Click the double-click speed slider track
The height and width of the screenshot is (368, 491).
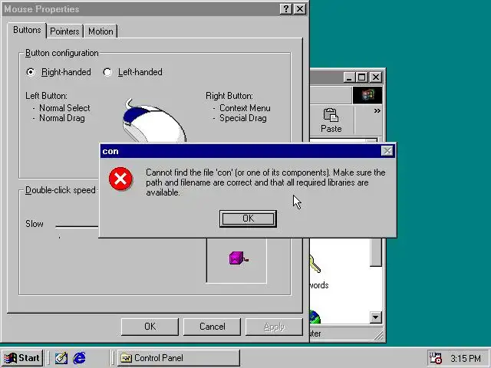(x=77, y=226)
